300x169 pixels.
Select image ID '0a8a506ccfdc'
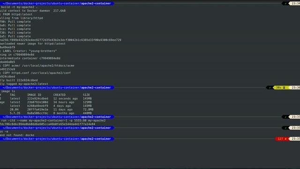coord(37,113)
